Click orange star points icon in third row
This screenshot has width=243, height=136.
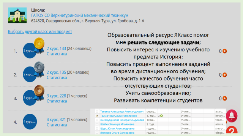[224, 98]
